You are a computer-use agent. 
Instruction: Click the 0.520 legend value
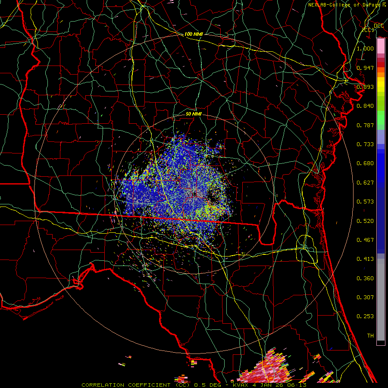tap(365, 221)
